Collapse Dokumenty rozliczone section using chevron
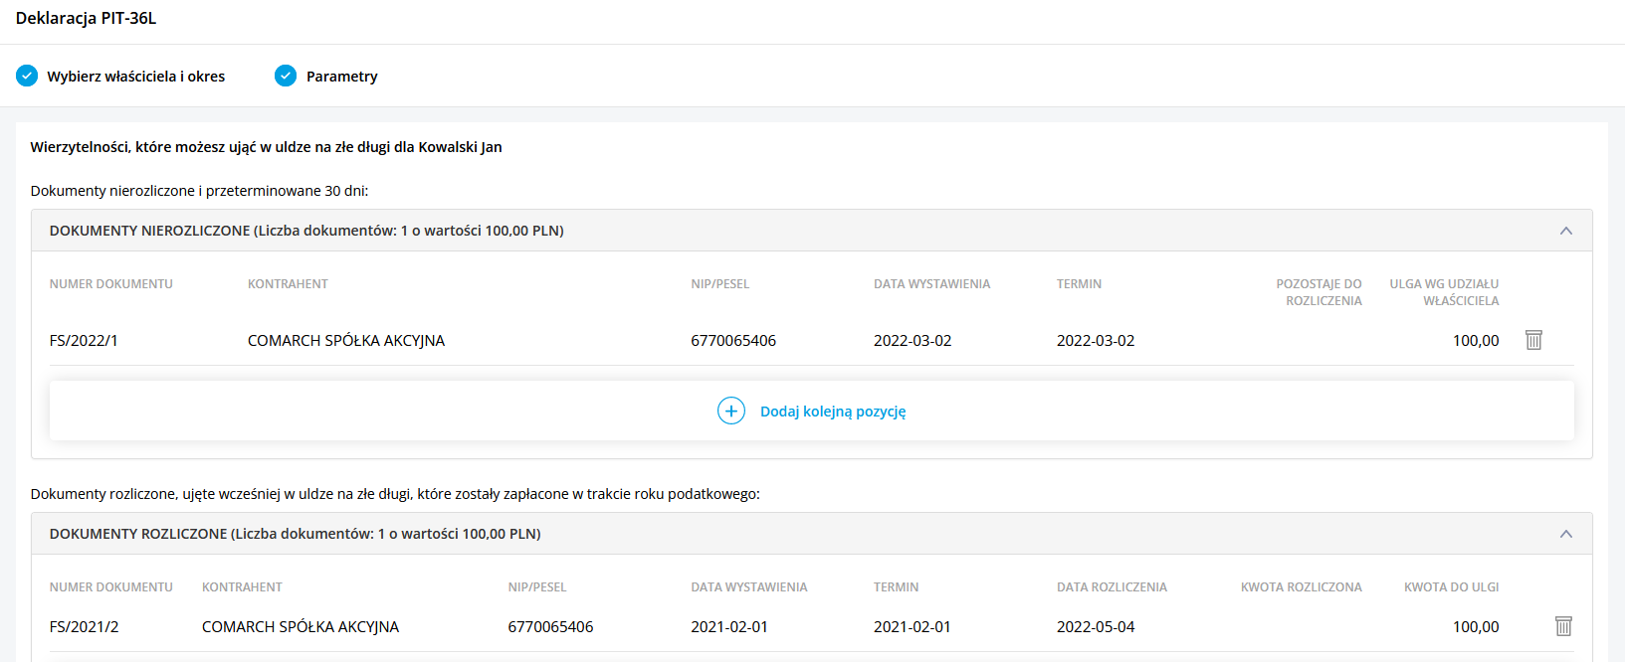 coord(1565,534)
